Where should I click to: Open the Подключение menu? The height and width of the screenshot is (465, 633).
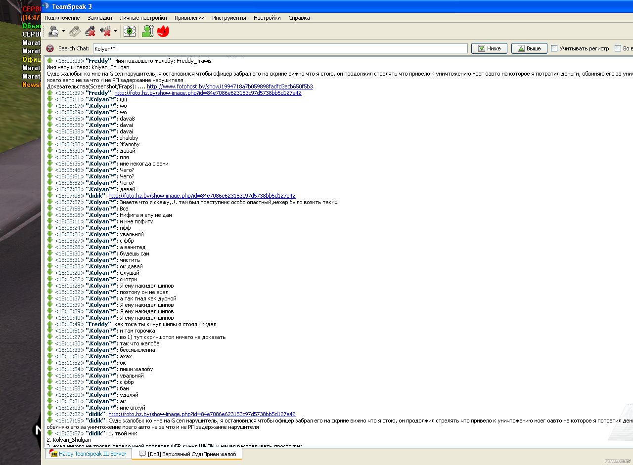coord(62,18)
